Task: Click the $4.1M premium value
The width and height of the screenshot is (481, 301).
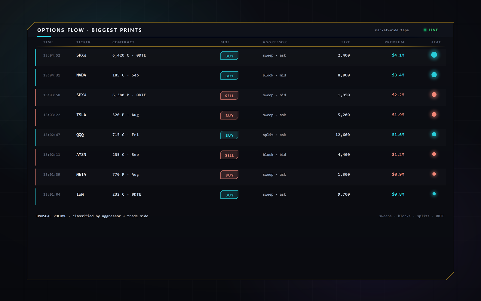Action: pos(398,55)
